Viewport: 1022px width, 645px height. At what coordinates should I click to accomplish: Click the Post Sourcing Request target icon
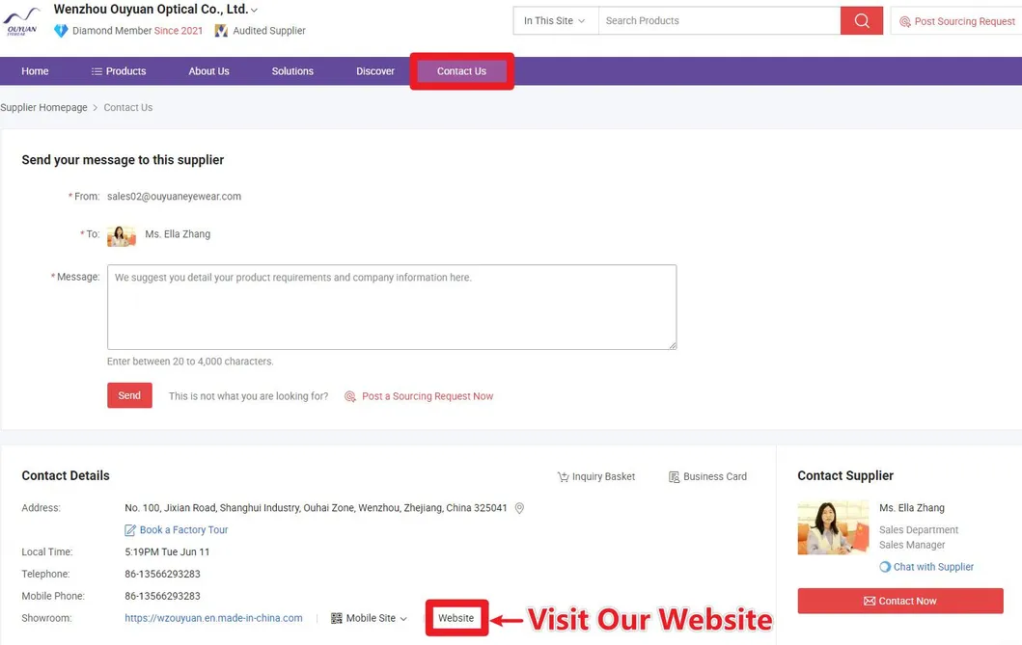[x=904, y=21]
